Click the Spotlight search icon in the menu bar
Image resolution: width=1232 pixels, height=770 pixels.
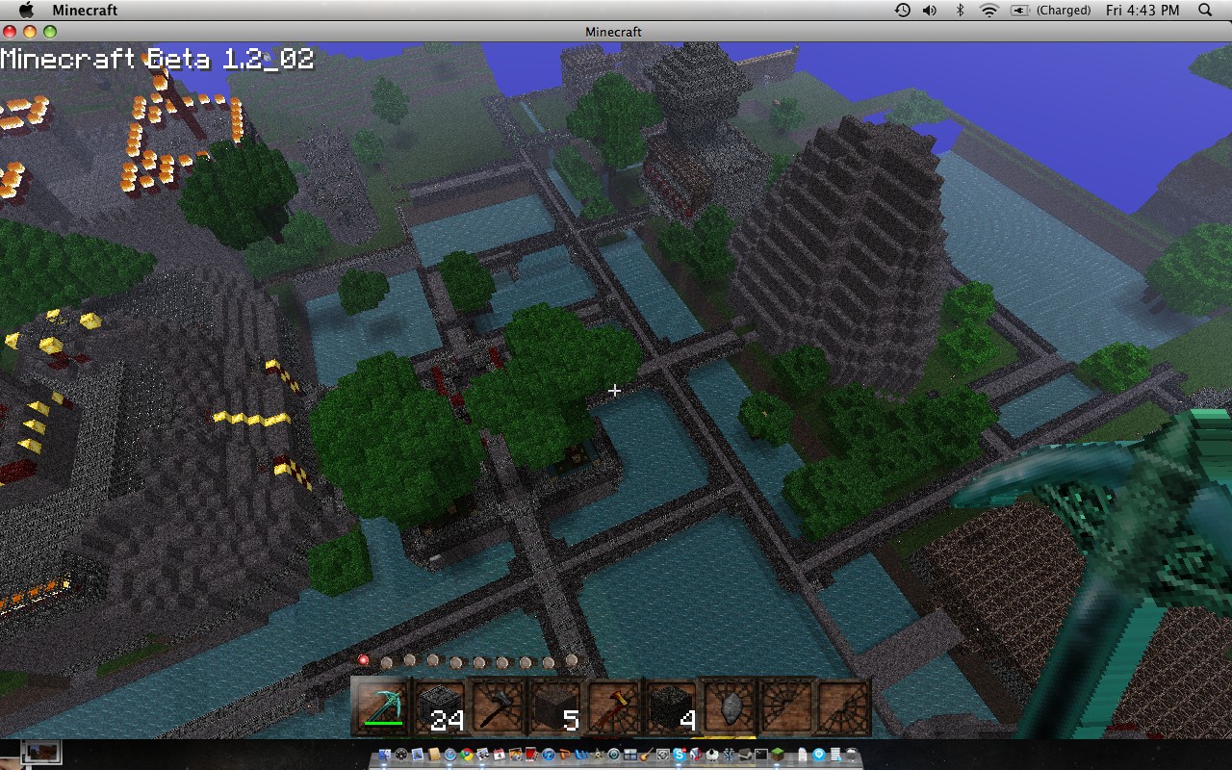pos(1204,11)
